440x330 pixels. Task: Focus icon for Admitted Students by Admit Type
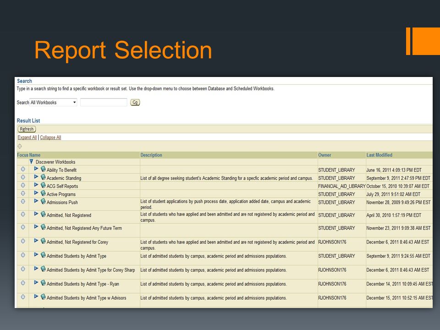[23, 255]
